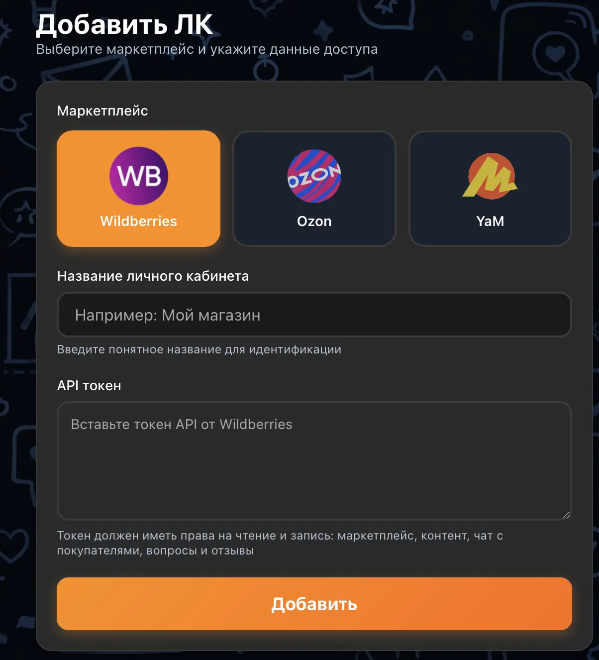Pick the YaM marketplace option label
This screenshot has height=660, width=599.
490,221
